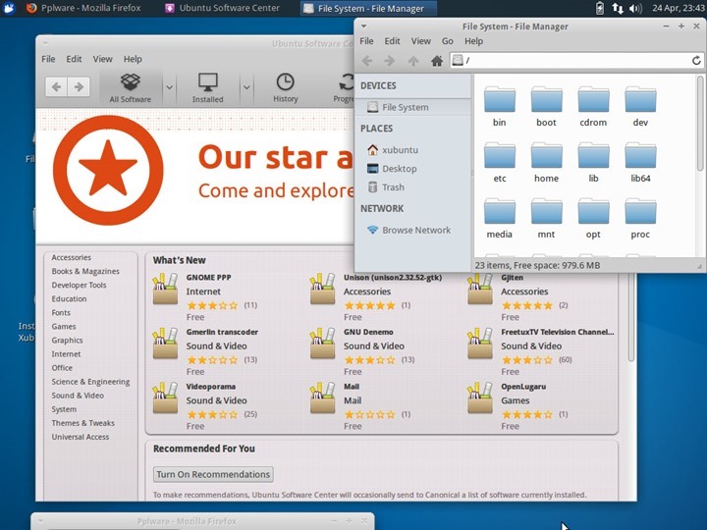Open Edit menu in Software Center

point(74,59)
